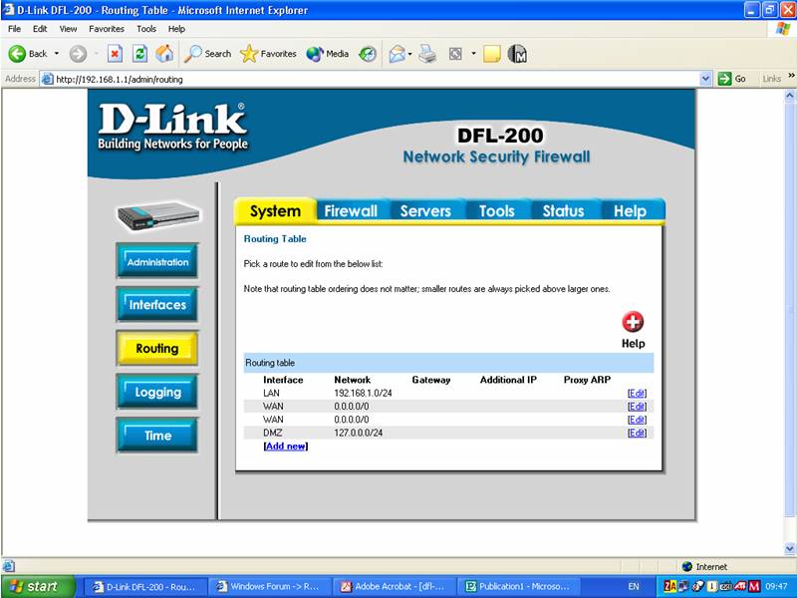Click the DFL-200 device image
The image size is (797, 598).
[x=158, y=215]
